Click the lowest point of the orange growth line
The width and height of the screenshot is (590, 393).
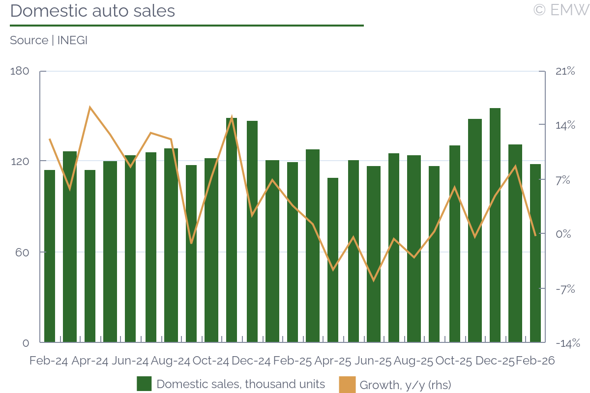tap(374, 280)
